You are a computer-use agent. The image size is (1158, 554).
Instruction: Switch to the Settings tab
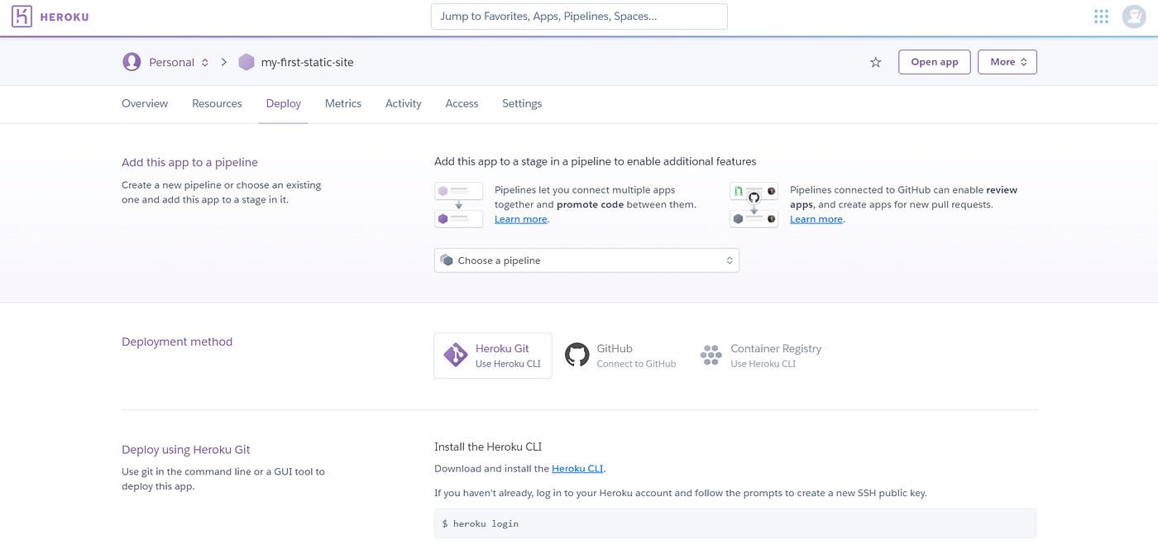(522, 103)
